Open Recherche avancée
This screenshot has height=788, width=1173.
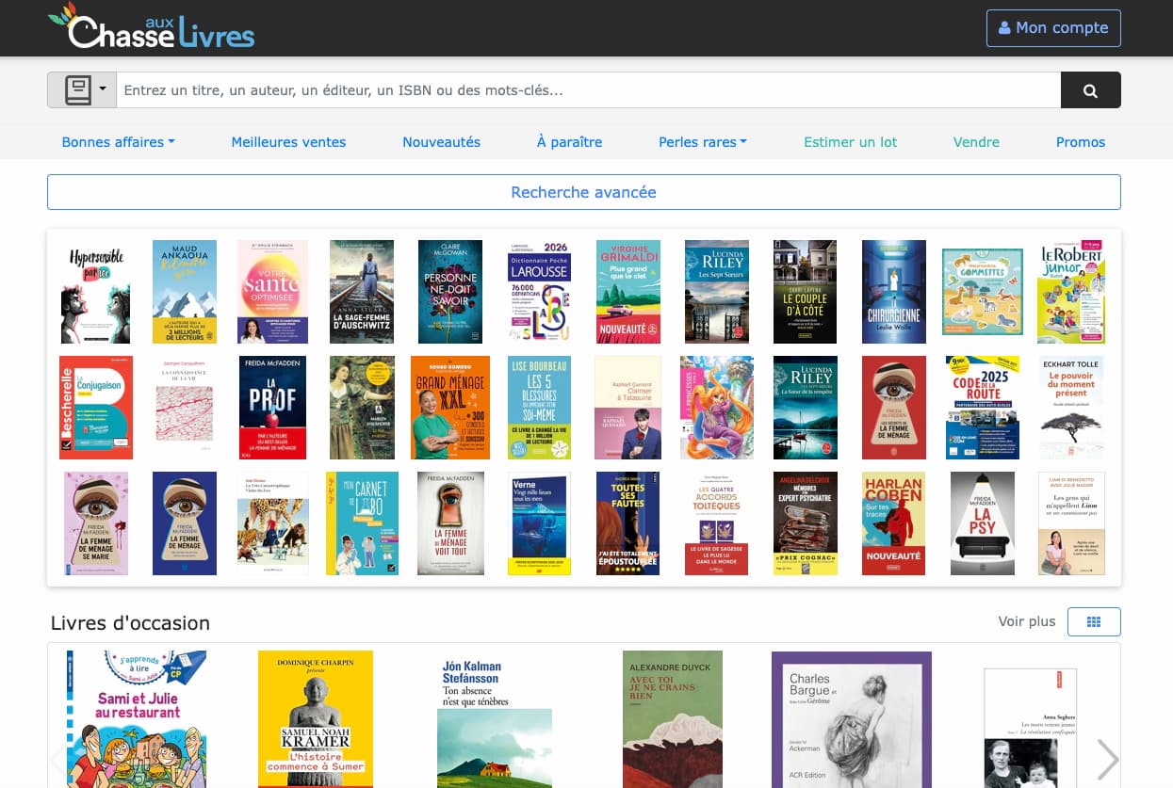coord(584,192)
